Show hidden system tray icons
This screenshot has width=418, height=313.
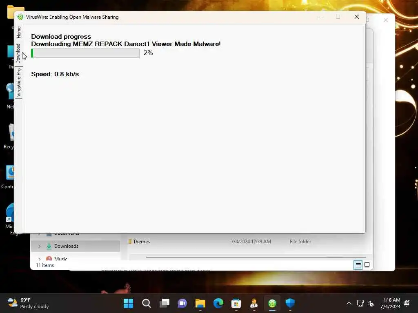(349, 303)
